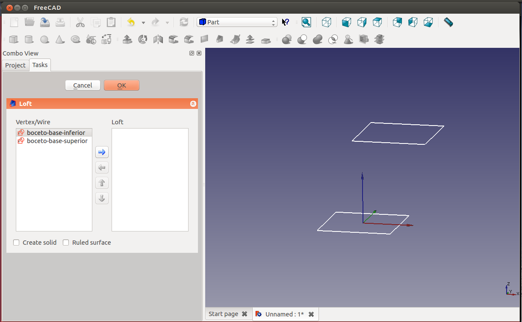Select boceto-base-superior in the Vertex/Wire list

click(x=57, y=141)
